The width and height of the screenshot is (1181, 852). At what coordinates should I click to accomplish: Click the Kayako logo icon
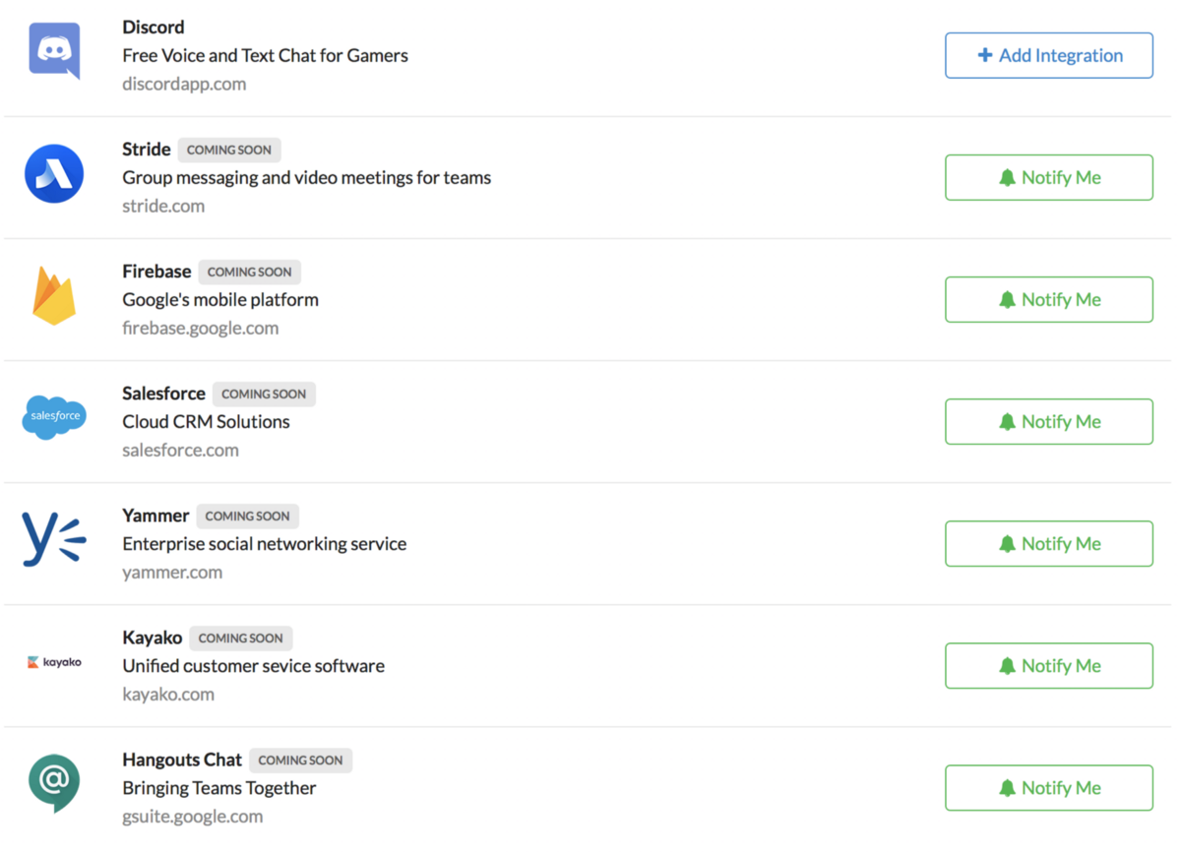click(x=54, y=662)
